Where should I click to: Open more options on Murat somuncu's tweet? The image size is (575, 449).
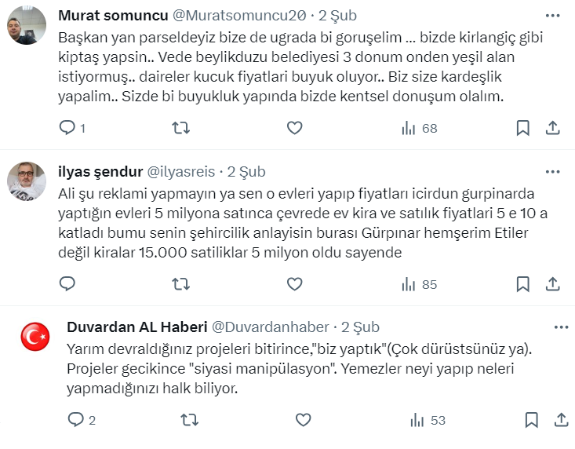click(552, 15)
